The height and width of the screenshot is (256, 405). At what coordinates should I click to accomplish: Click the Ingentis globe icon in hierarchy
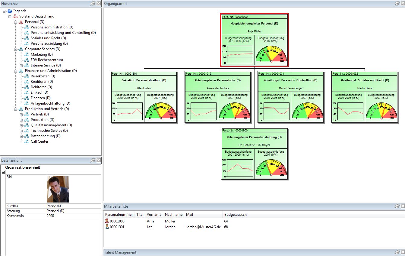click(x=10, y=11)
